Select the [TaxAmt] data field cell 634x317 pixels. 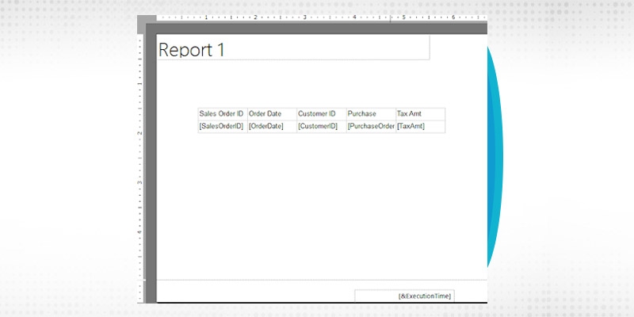coord(420,127)
